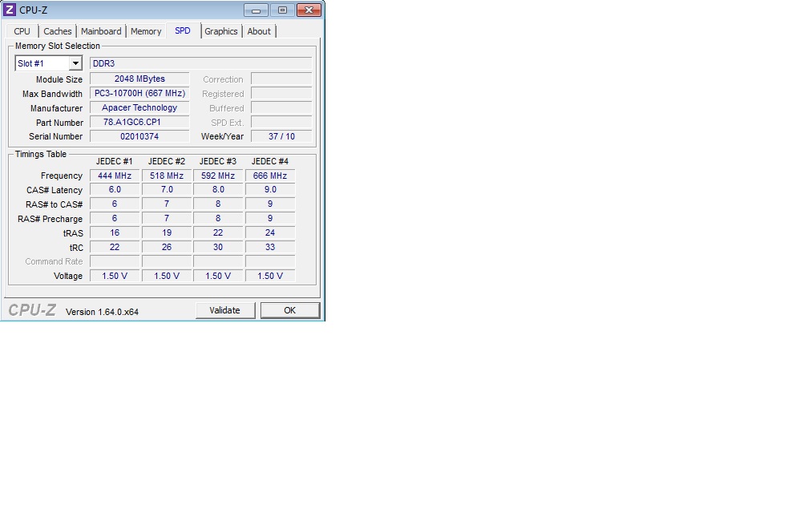Click the JEDEC #2 column header

(x=167, y=161)
